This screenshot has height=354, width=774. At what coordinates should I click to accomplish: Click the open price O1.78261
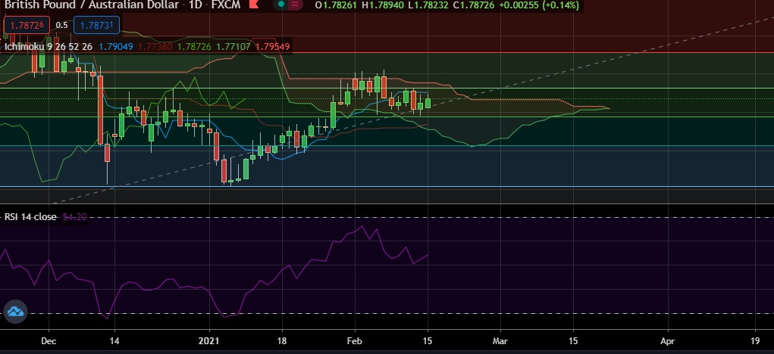(337, 5)
